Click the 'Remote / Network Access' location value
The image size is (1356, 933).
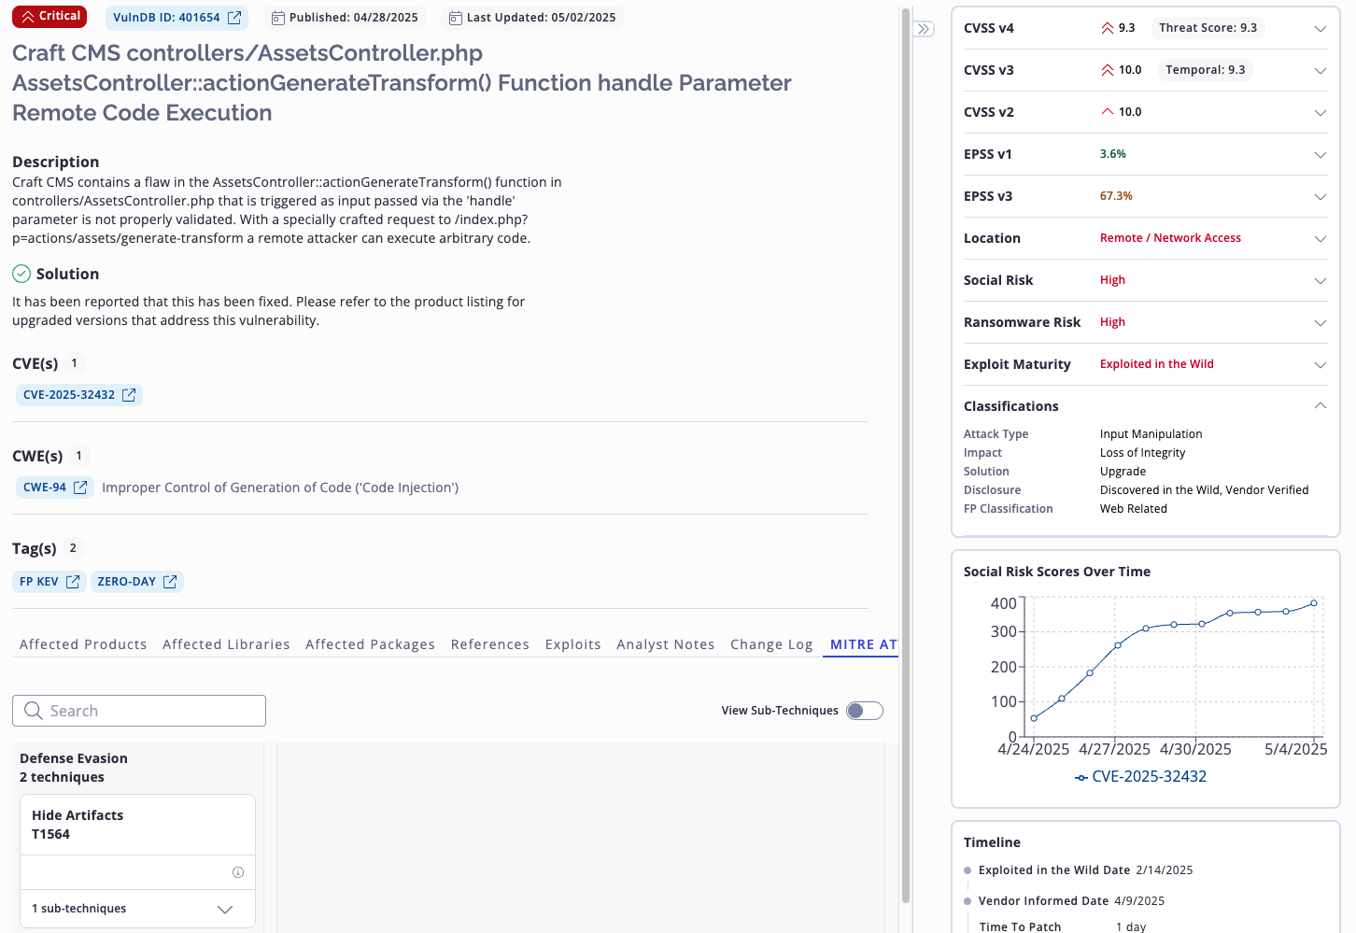point(1170,238)
